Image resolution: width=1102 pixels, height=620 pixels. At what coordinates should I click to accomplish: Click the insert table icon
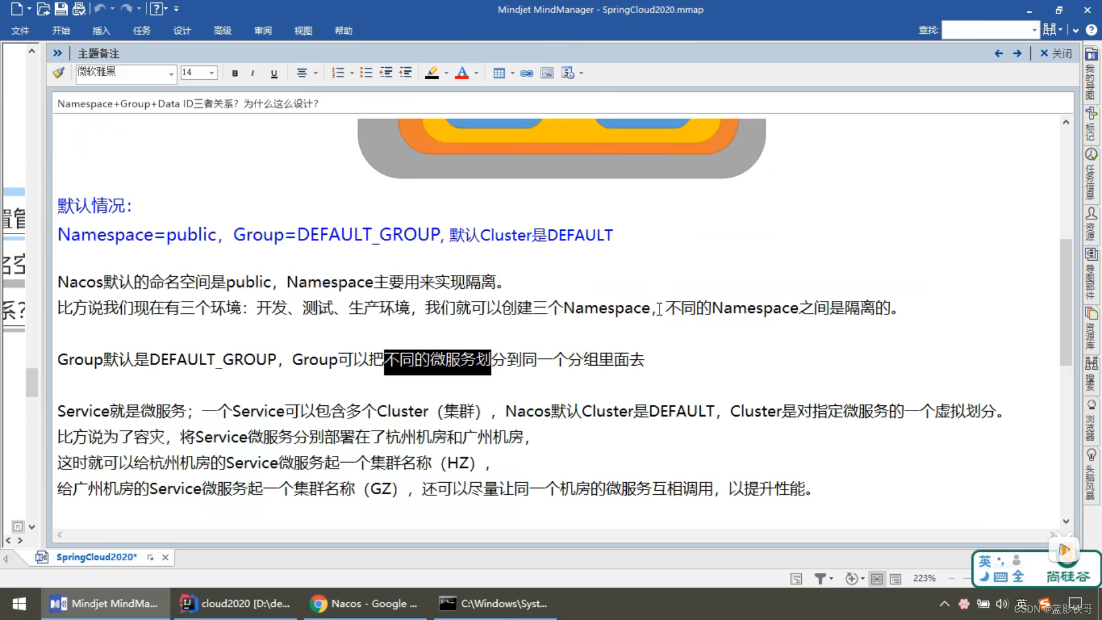[x=499, y=73]
